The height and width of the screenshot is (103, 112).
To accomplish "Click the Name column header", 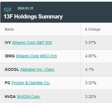I will pyautogui.click(x=9, y=29).
